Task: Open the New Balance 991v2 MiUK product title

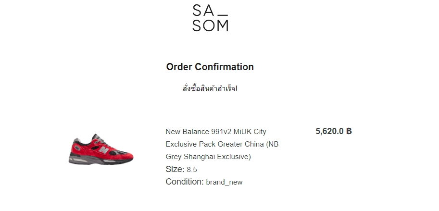Action: pos(222,144)
